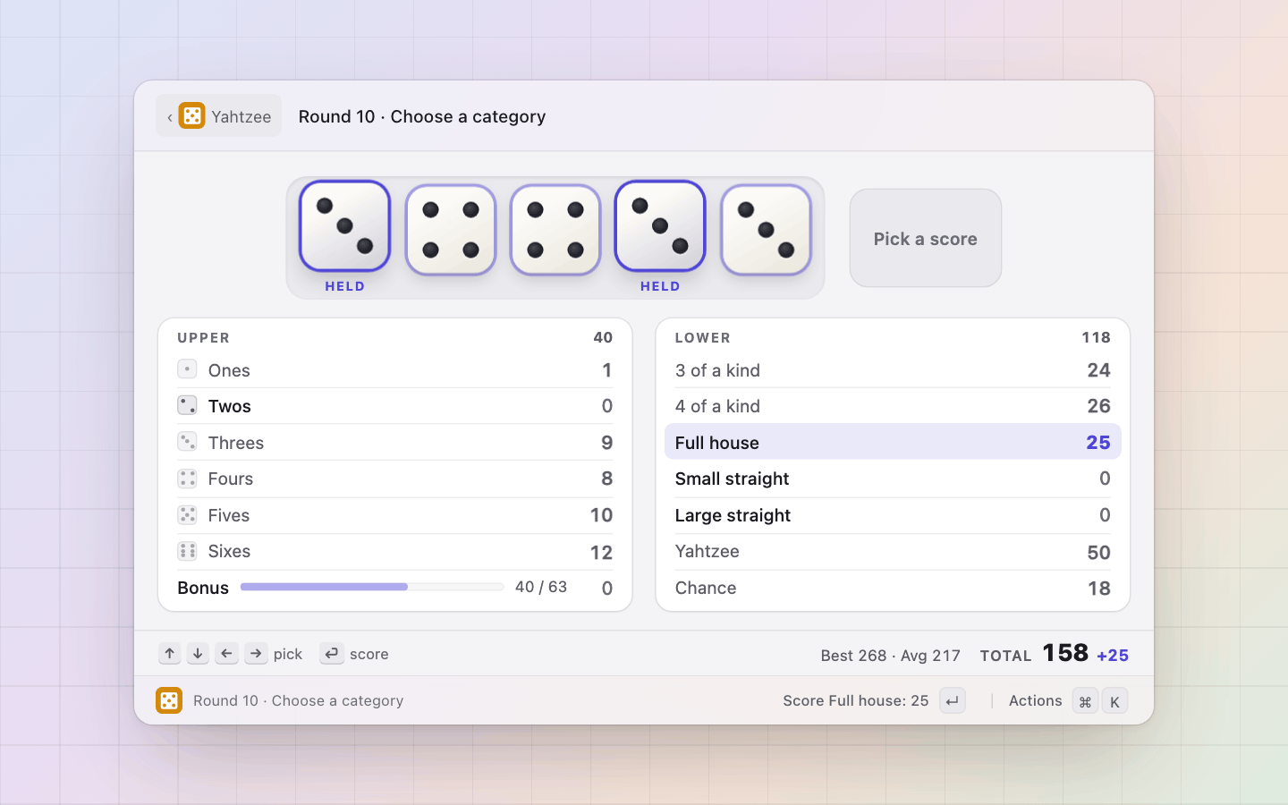Select the Threes category label
This screenshot has width=1288, height=805.
tap(236, 443)
